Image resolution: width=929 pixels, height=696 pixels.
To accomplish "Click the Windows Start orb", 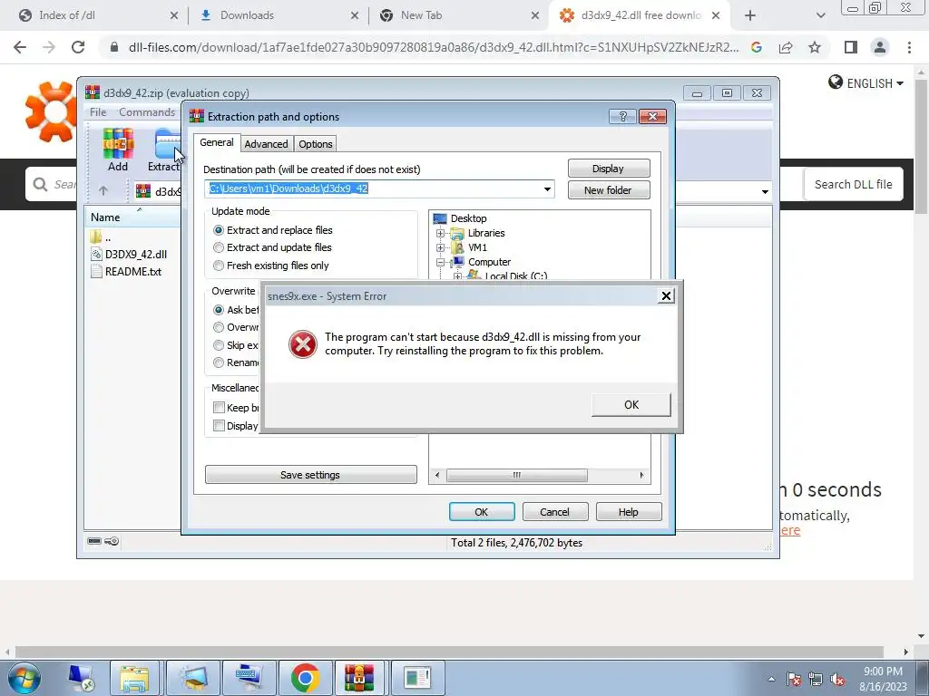I will [24, 678].
